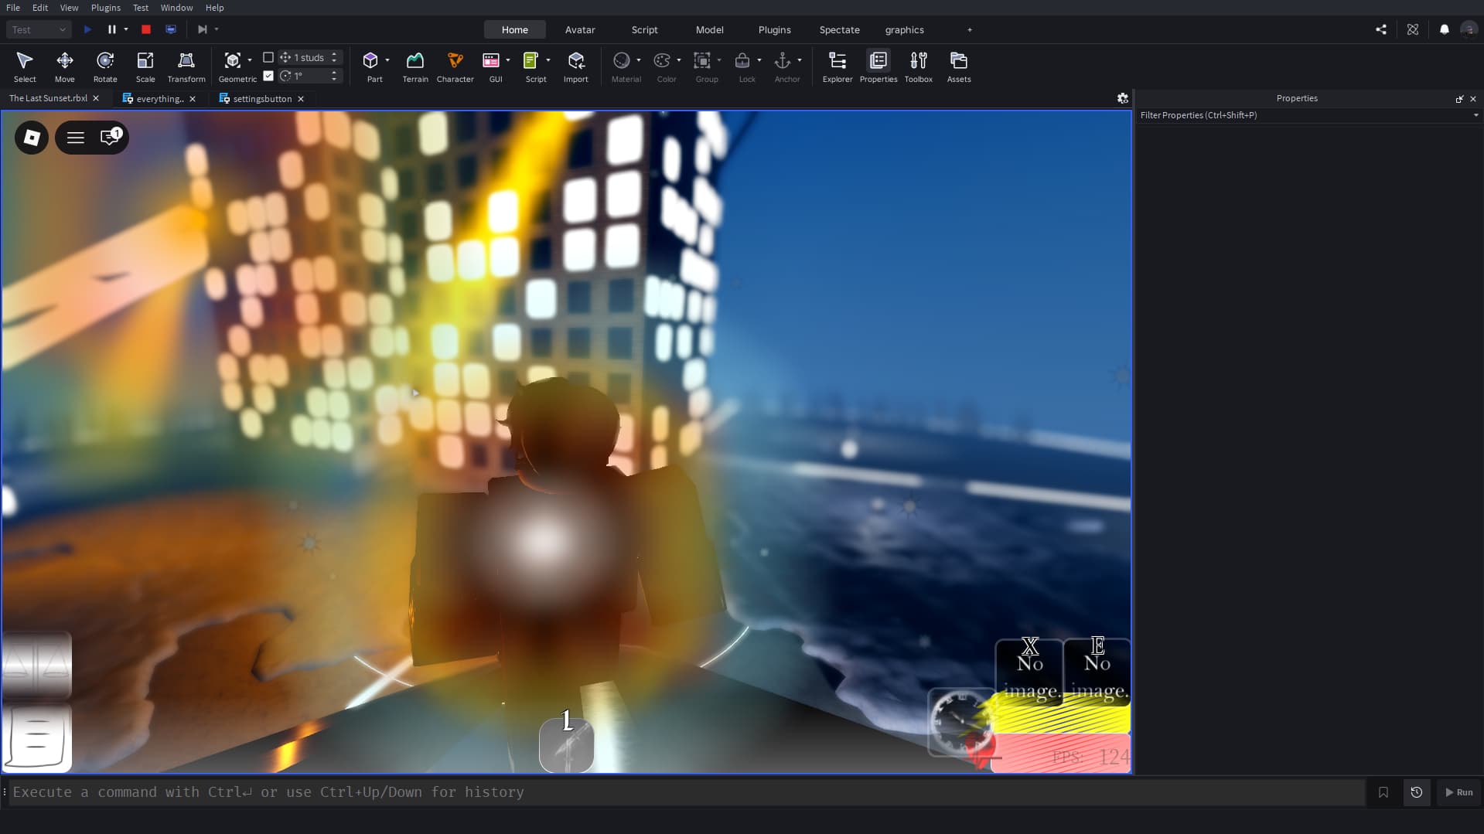Click the Anchor tool

click(783, 60)
